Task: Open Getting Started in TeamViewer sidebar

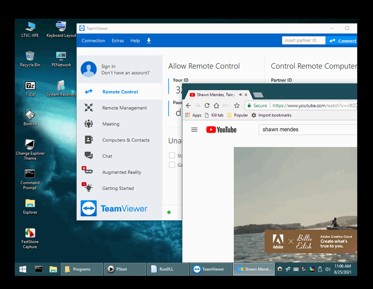Action: (x=119, y=188)
